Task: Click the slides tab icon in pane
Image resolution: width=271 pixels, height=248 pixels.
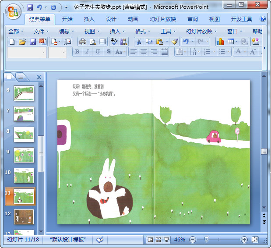Action: pyautogui.click(x=9, y=77)
